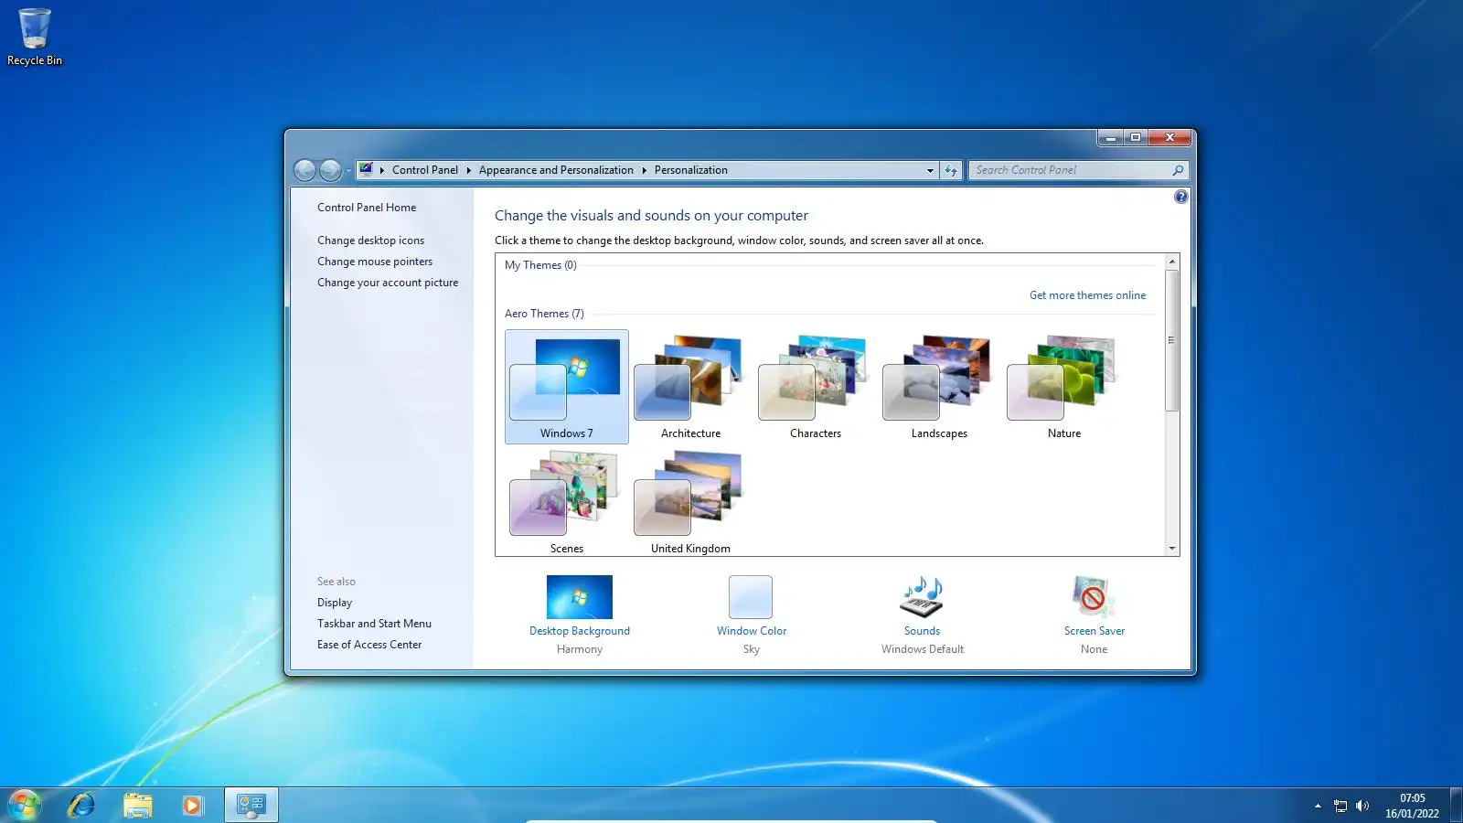1463x823 pixels.
Task: Open Window Color Sky swatch
Action: pyautogui.click(x=751, y=597)
